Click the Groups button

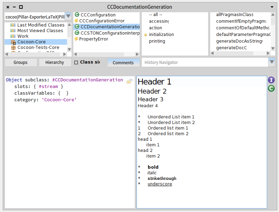pyautogui.click(x=21, y=63)
